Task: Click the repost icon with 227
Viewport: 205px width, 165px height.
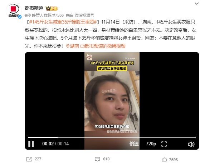Action: 29,159
